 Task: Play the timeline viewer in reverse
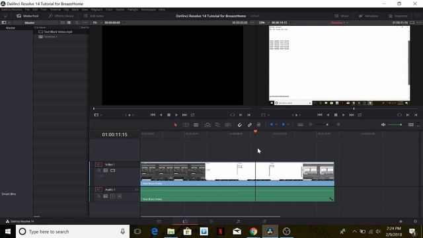328,114
